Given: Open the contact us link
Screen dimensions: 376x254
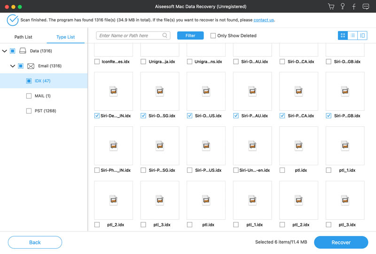Looking at the screenshot, I should click(264, 20).
